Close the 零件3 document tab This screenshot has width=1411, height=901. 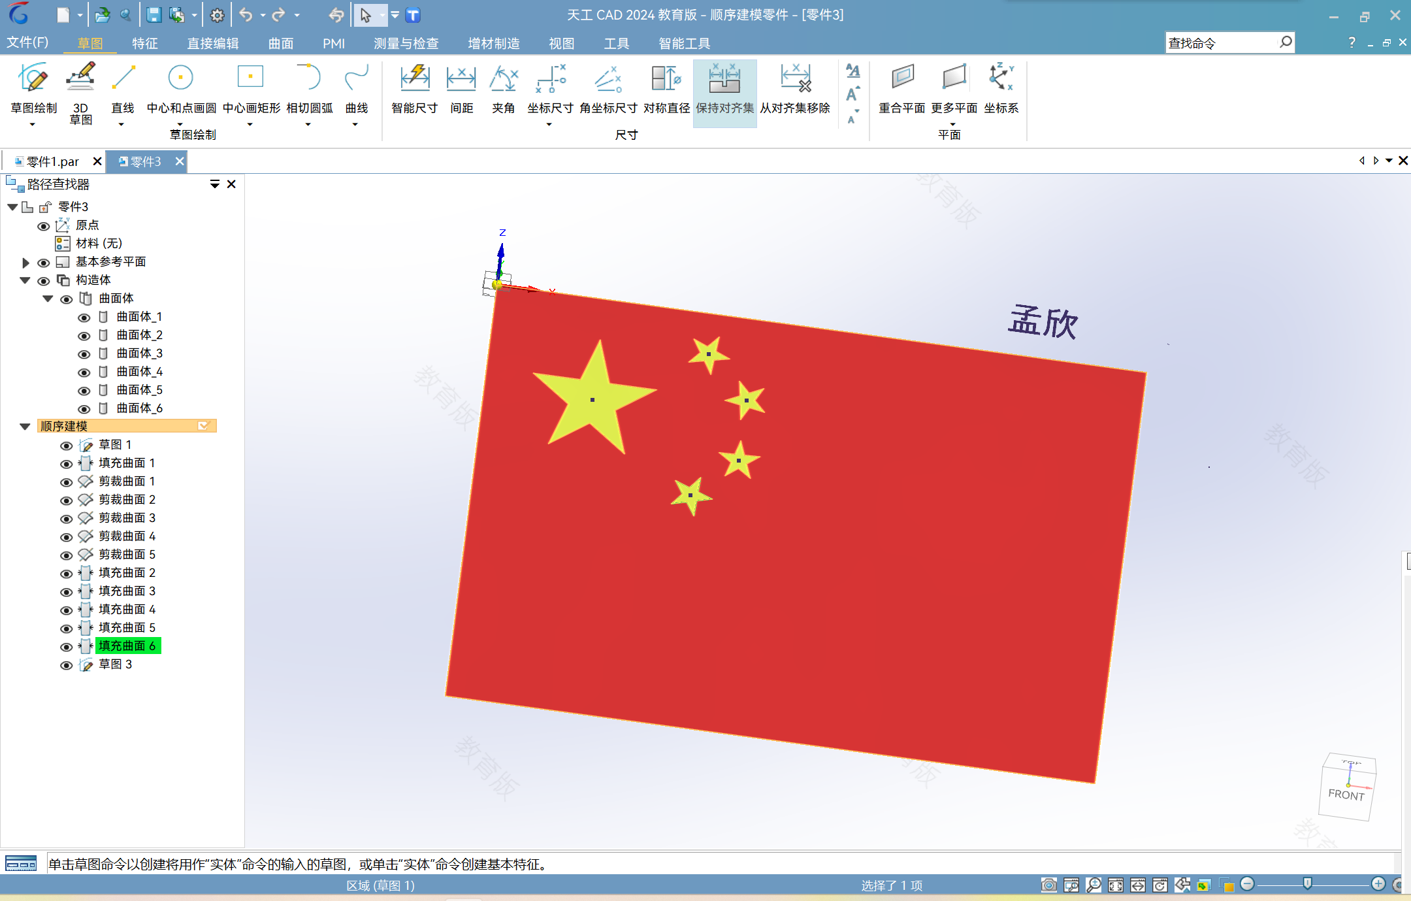(x=180, y=161)
